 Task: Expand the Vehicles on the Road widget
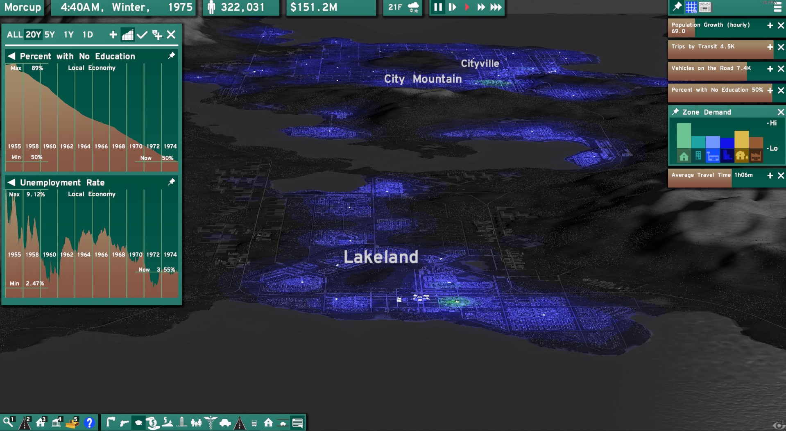(x=770, y=69)
